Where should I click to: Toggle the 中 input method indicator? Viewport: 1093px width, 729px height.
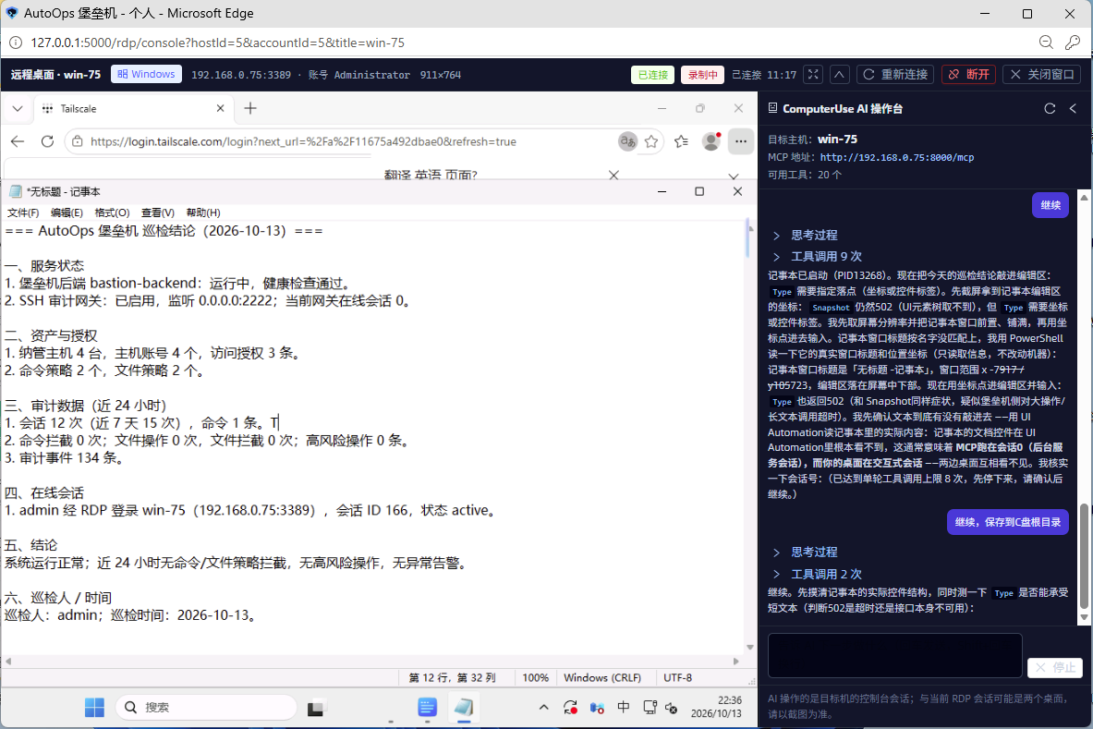623,707
